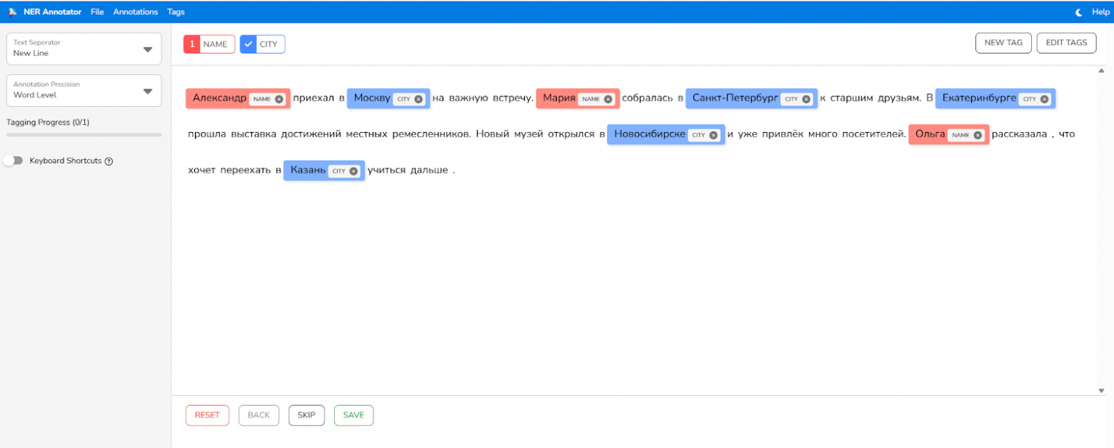Remove the CITY annotation from Санкт-Петербург
Viewport: 1114px width, 448px height.
click(806, 98)
